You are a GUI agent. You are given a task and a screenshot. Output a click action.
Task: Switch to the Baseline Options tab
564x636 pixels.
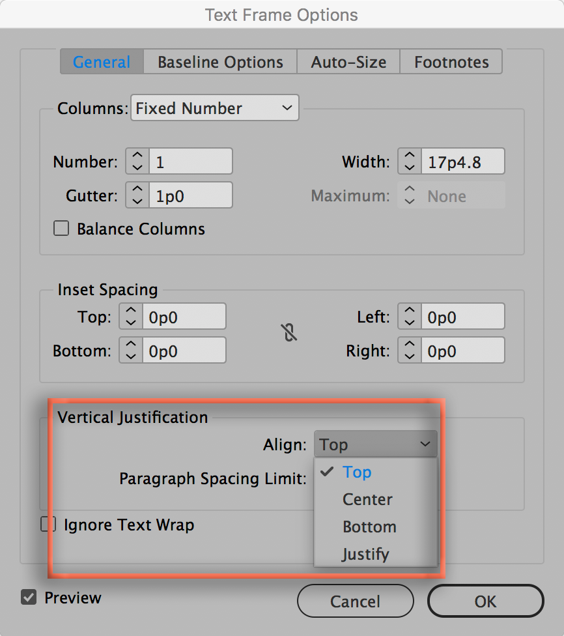tap(220, 63)
